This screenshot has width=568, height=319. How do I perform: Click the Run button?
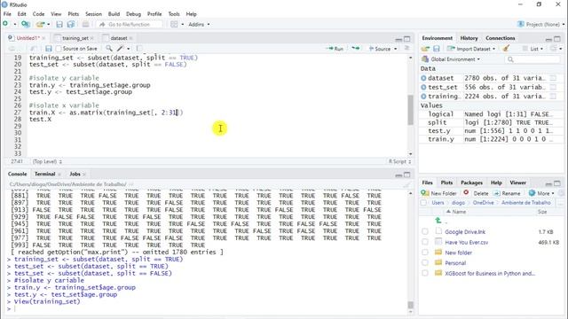pos(335,49)
